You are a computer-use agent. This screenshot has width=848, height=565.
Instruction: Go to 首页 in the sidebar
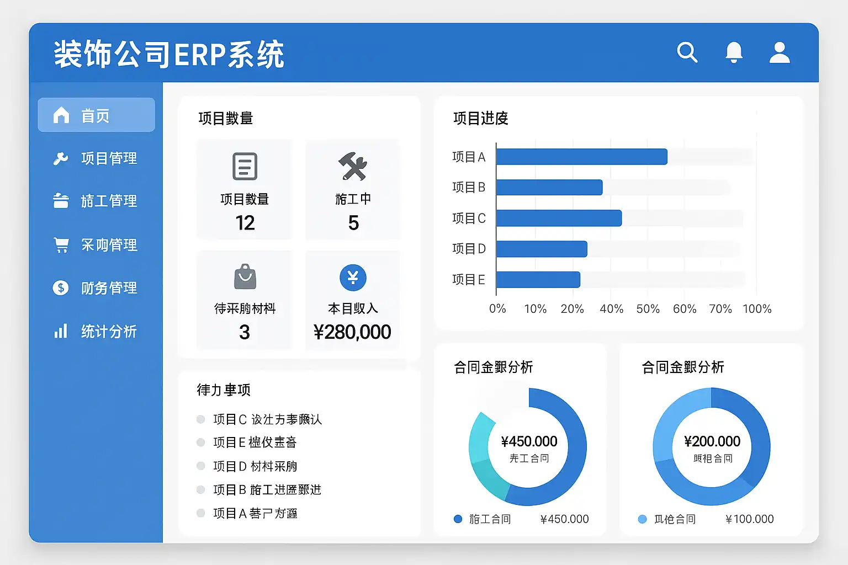[96, 115]
